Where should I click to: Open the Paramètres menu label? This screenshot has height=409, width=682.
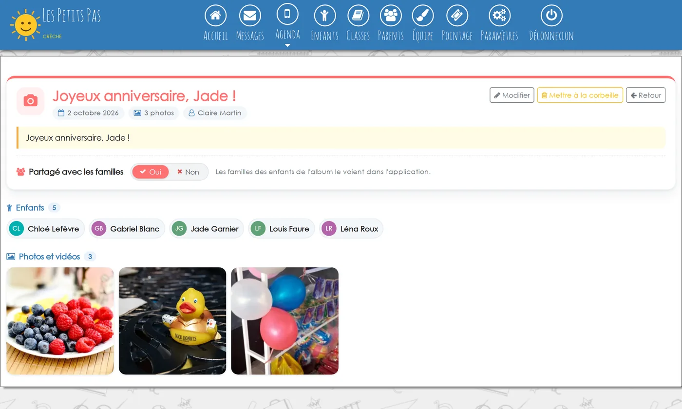[x=499, y=36]
